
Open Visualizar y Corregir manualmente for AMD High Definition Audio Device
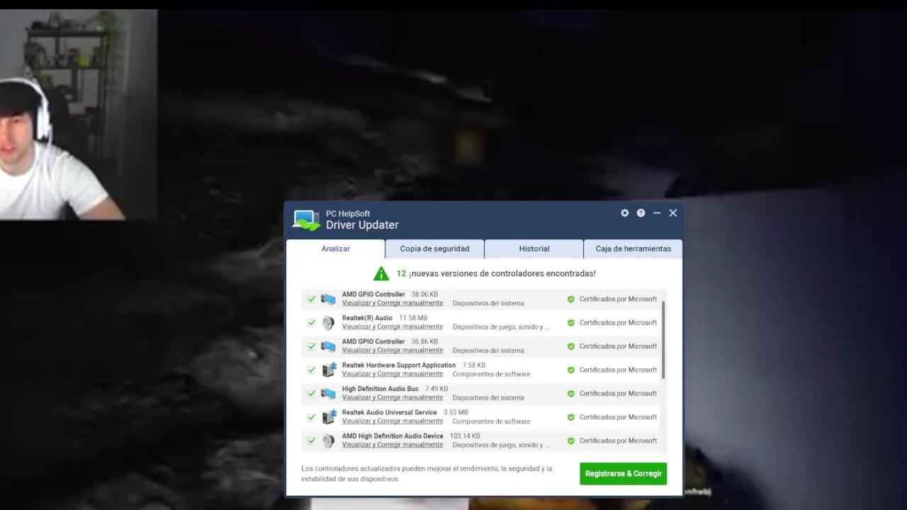[393, 445]
